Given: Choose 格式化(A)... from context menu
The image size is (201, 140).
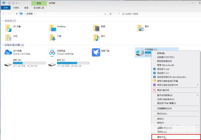Looking at the screenshot, I should click(x=162, y=114).
